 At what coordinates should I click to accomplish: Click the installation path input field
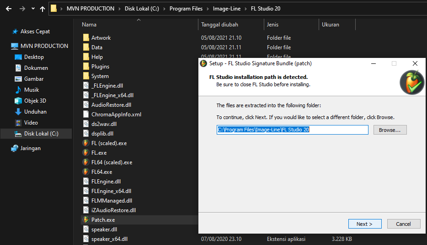coord(293,130)
